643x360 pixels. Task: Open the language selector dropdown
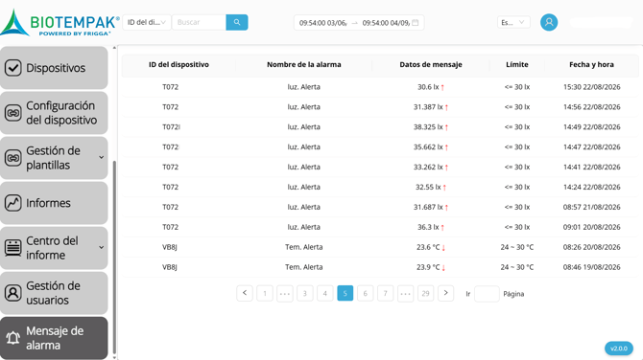pos(513,23)
